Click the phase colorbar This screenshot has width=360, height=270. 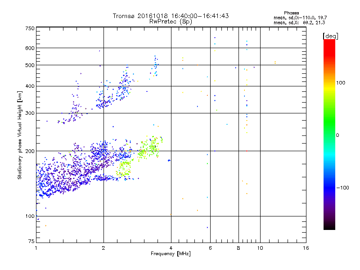click(x=329, y=135)
